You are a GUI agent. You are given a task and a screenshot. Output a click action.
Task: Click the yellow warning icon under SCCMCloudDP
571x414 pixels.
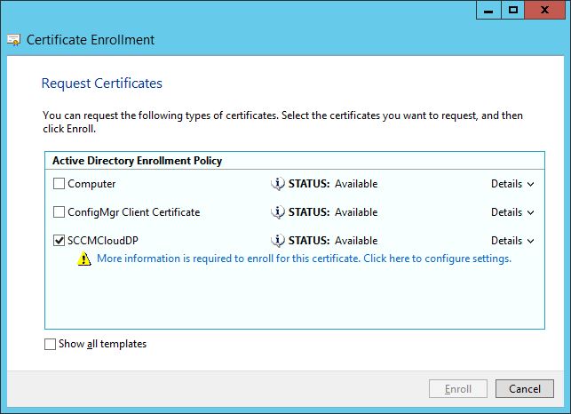pos(84,259)
